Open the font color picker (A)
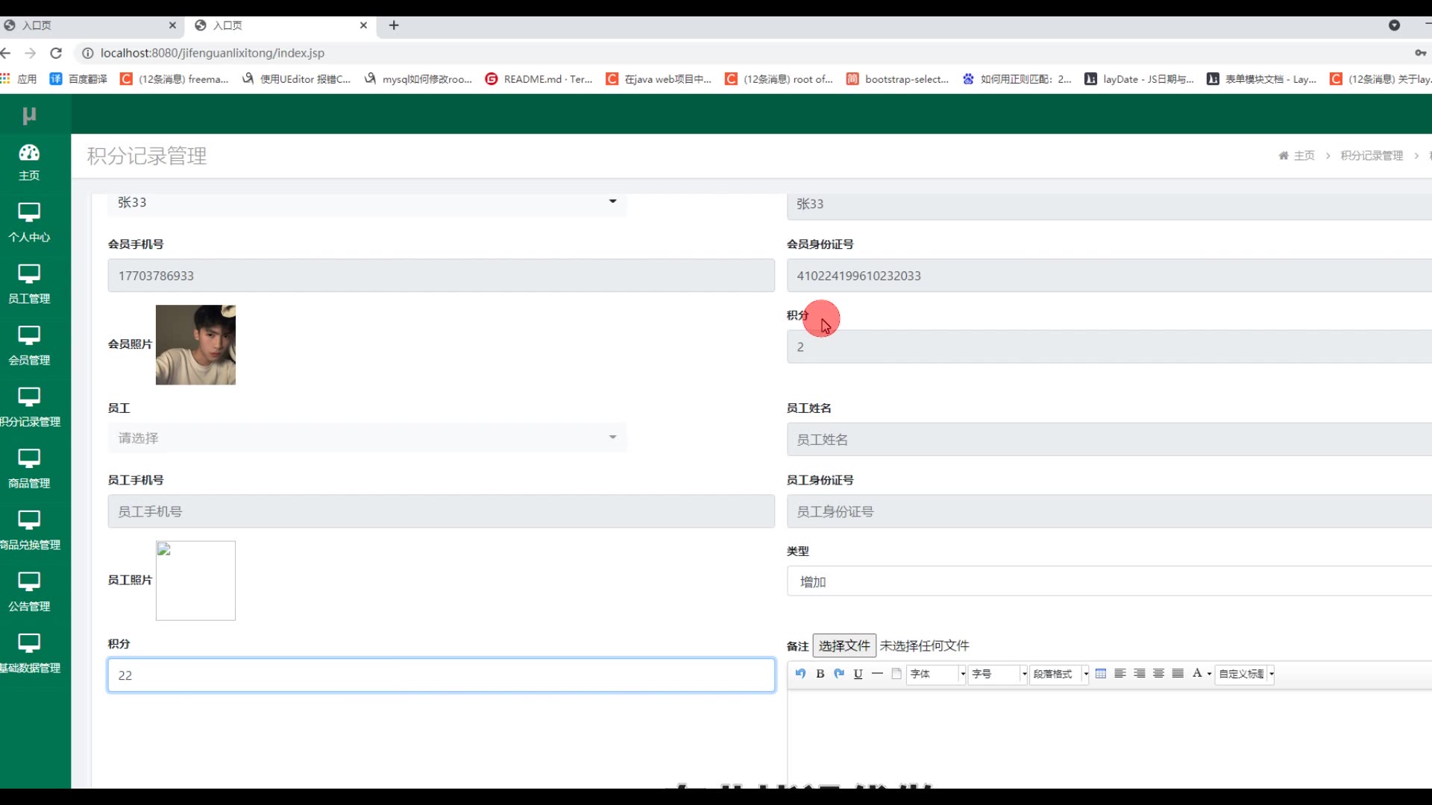Screen dimensions: 1432x805 click(1198, 673)
